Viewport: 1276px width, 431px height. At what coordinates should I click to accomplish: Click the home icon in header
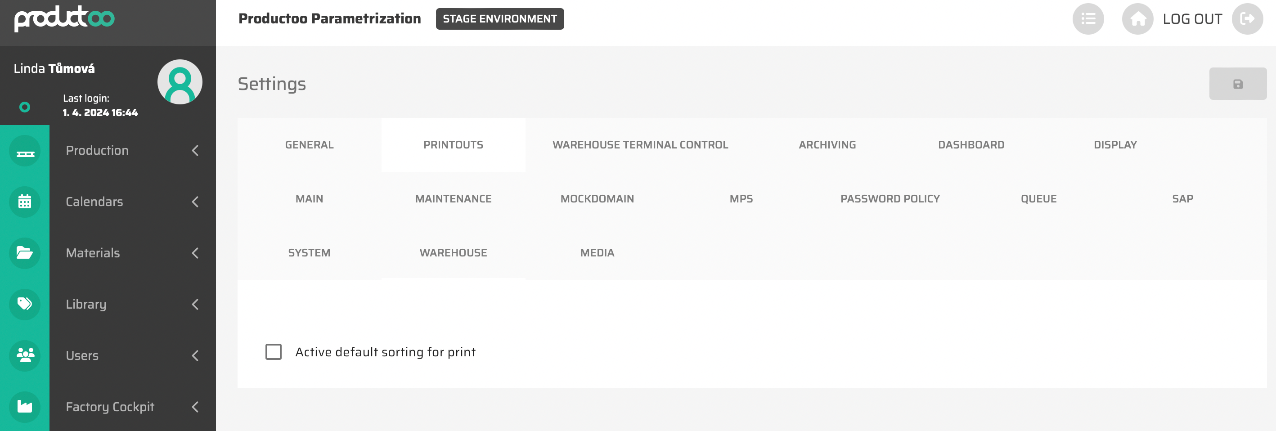[1137, 19]
